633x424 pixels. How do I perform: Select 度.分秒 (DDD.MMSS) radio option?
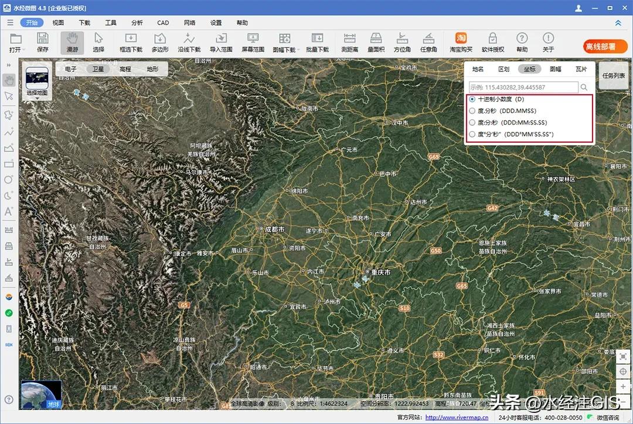point(472,111)
